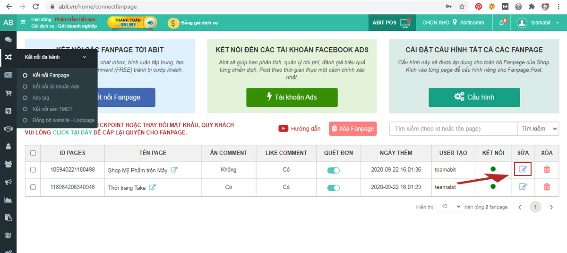
Task: Click the AB logo
Action: coord(8,23)
